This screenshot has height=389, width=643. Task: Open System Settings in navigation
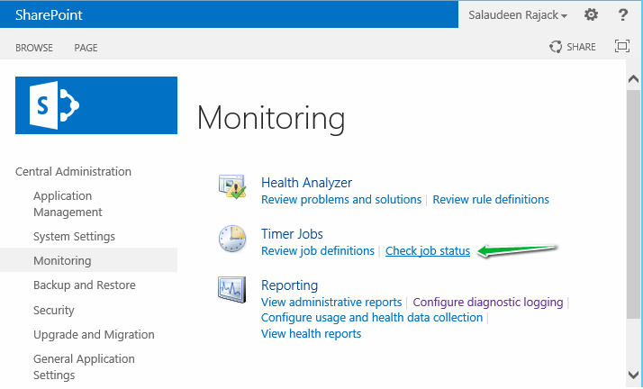click(x=74, y=237)
